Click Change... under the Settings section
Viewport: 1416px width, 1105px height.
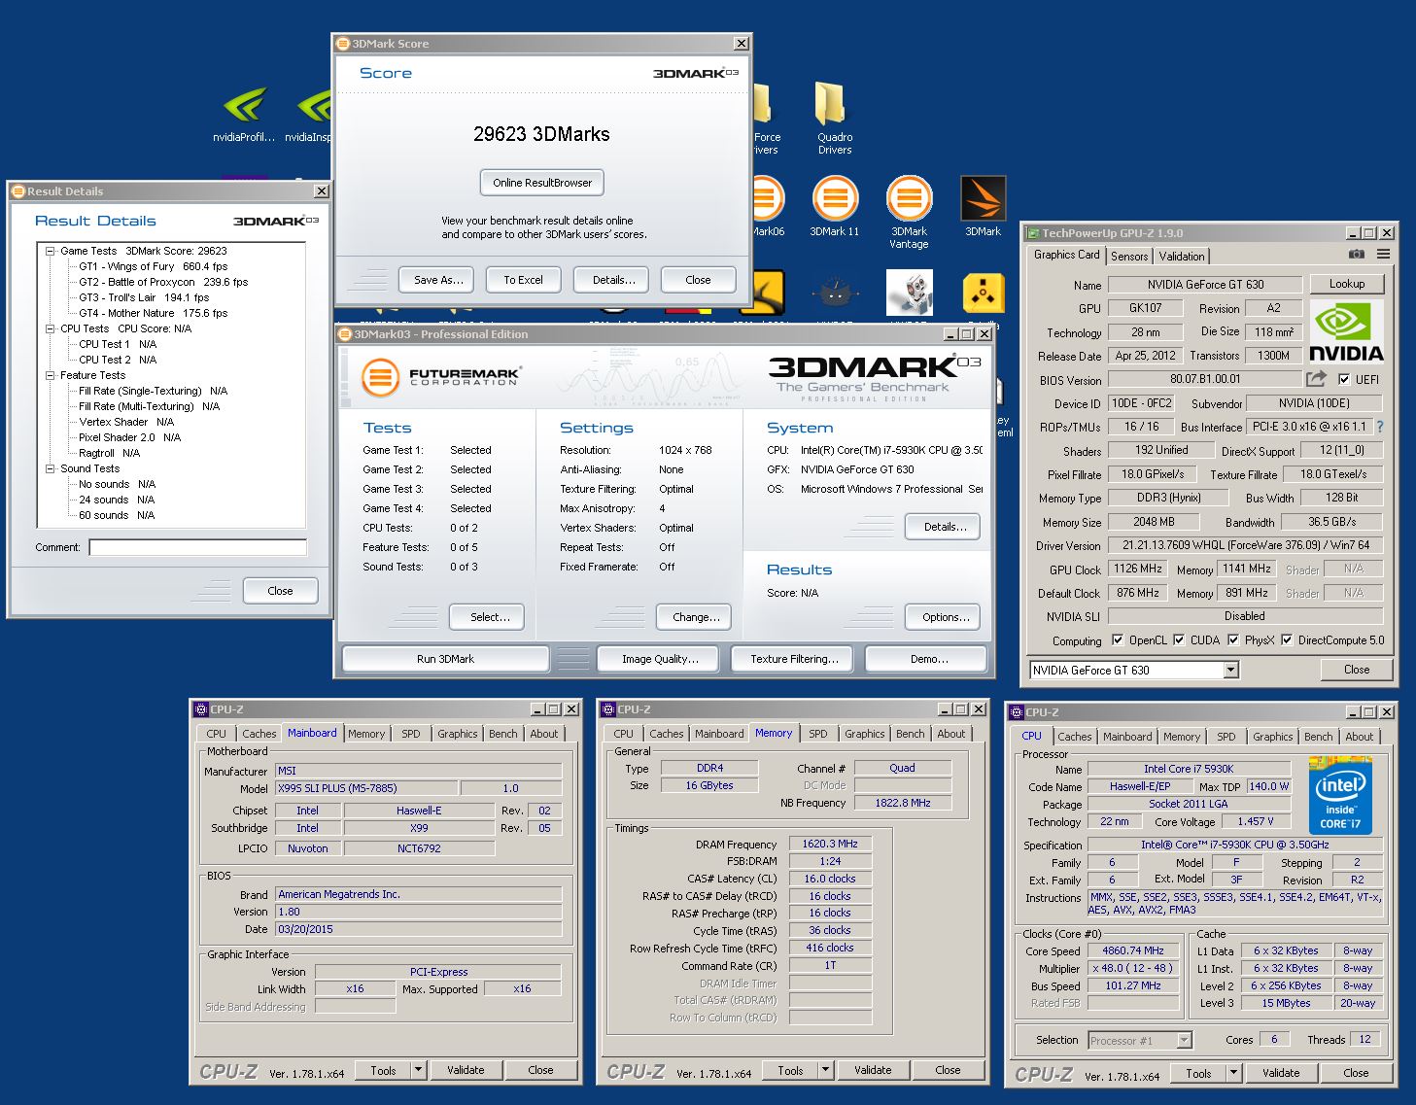(x=695, y=617)
